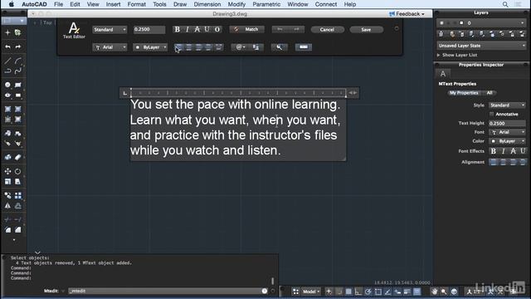Open the Modify menu

pos(236,4)
